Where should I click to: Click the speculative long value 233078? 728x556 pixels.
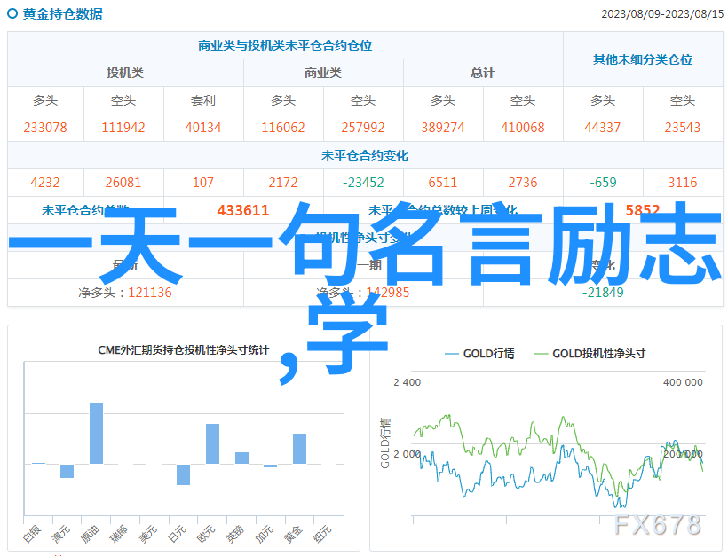click(x=45, y=128)
